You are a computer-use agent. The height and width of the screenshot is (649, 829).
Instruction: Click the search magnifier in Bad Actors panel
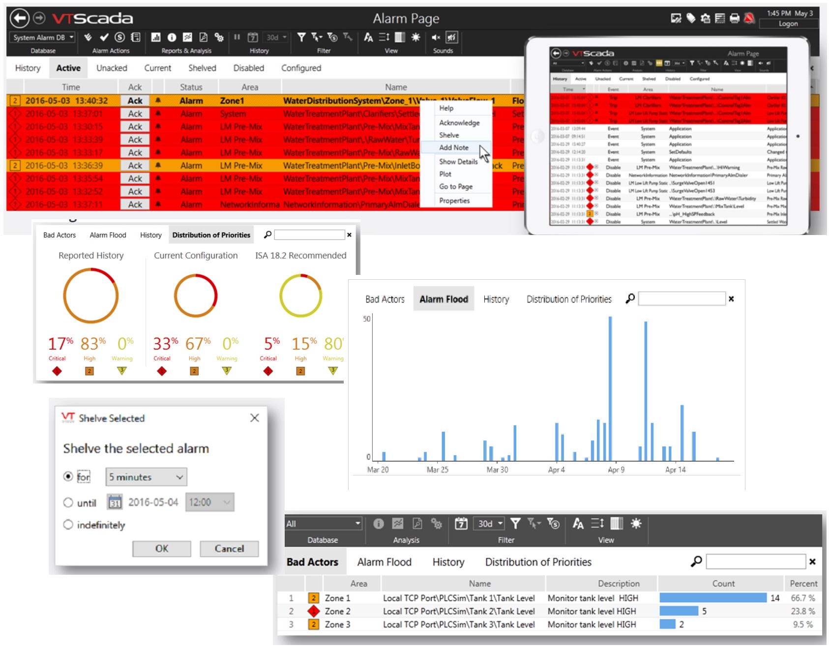tap(696, 561)
